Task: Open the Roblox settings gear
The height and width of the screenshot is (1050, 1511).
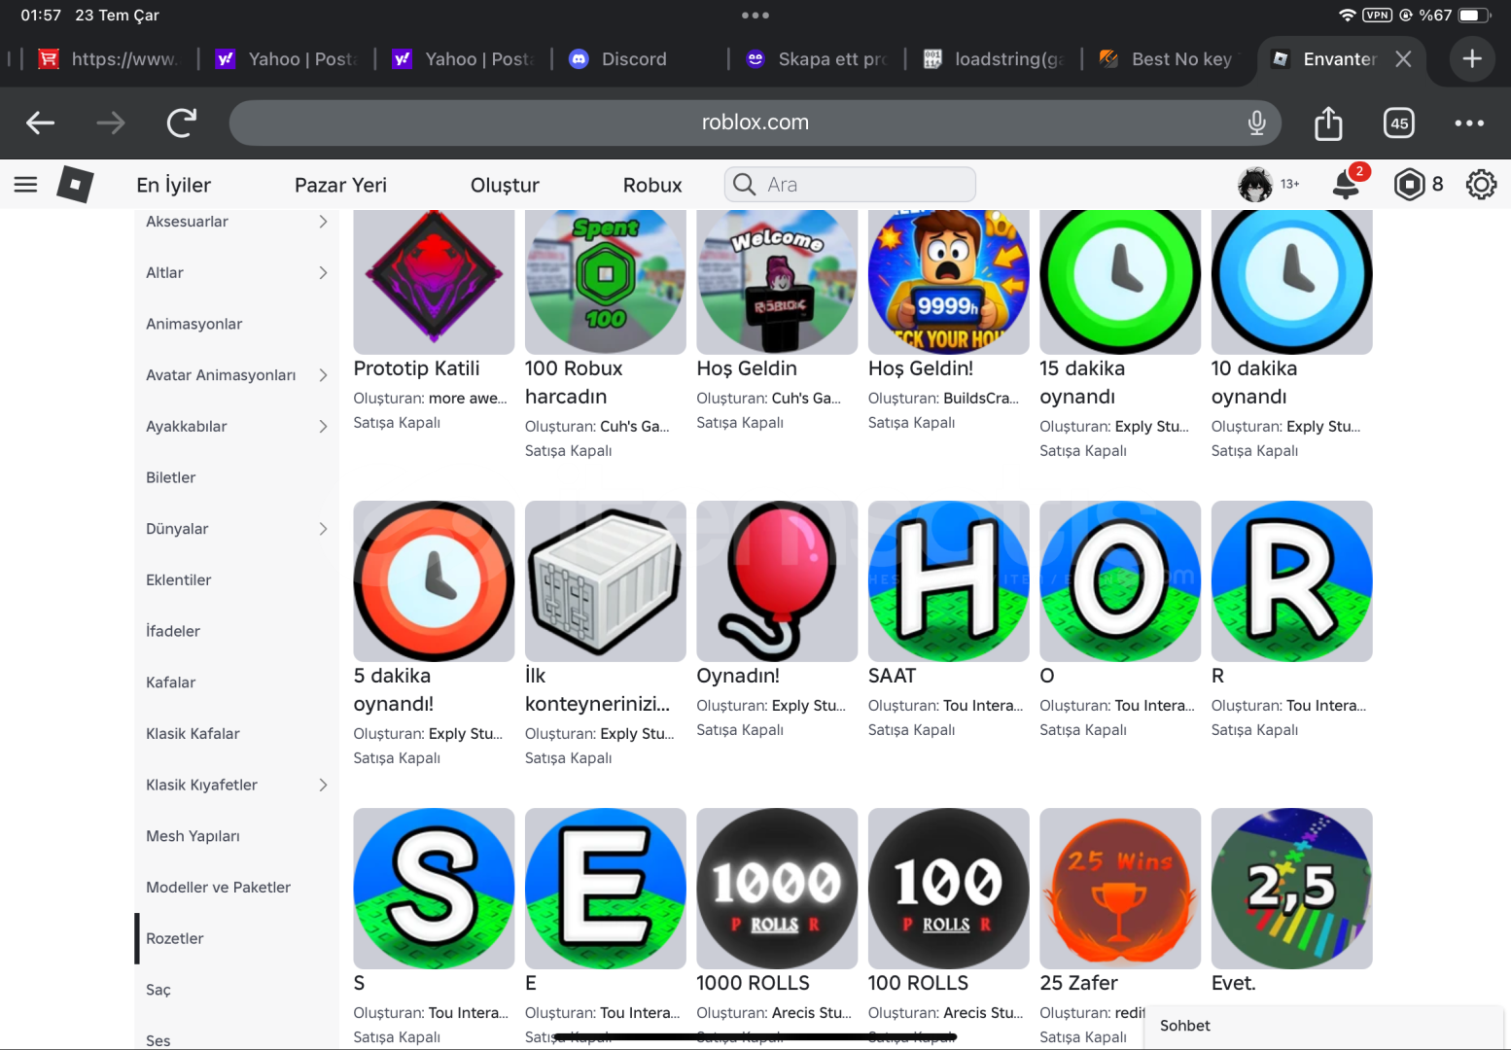Action: (x=1481, y=184)
